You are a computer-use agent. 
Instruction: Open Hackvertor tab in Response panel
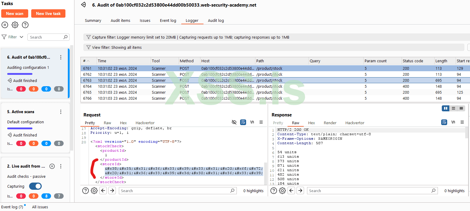click(355, 123)
